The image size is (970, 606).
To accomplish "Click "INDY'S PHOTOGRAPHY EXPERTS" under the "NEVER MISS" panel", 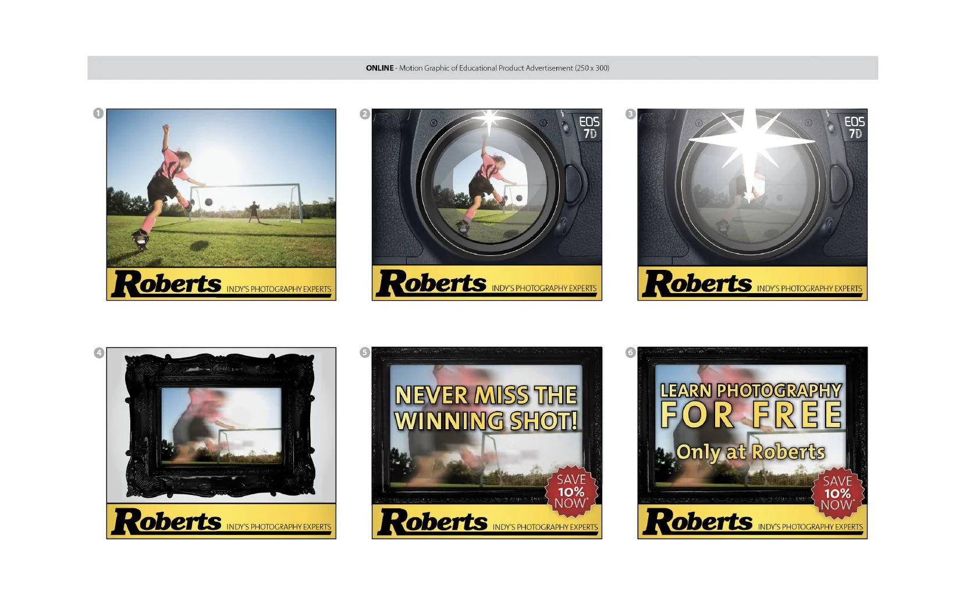I will pos(545,527).
